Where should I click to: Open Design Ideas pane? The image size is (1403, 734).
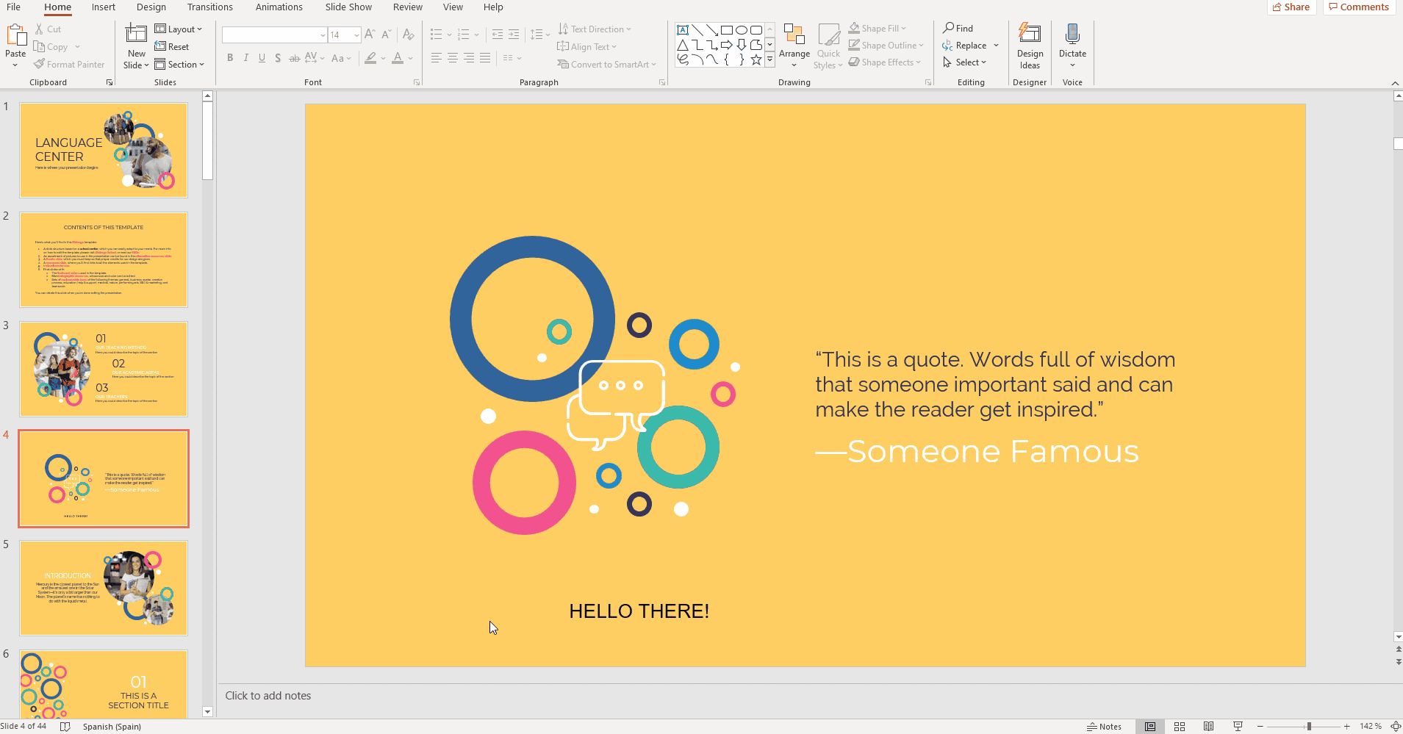point(1030,46)
